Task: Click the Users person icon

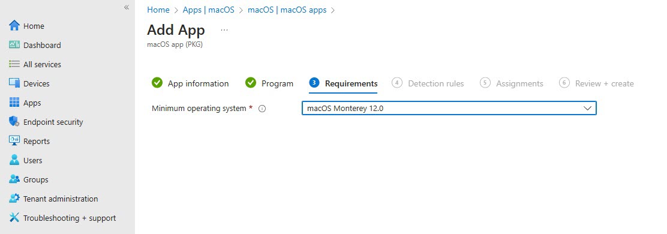Action: coord(14,160)
